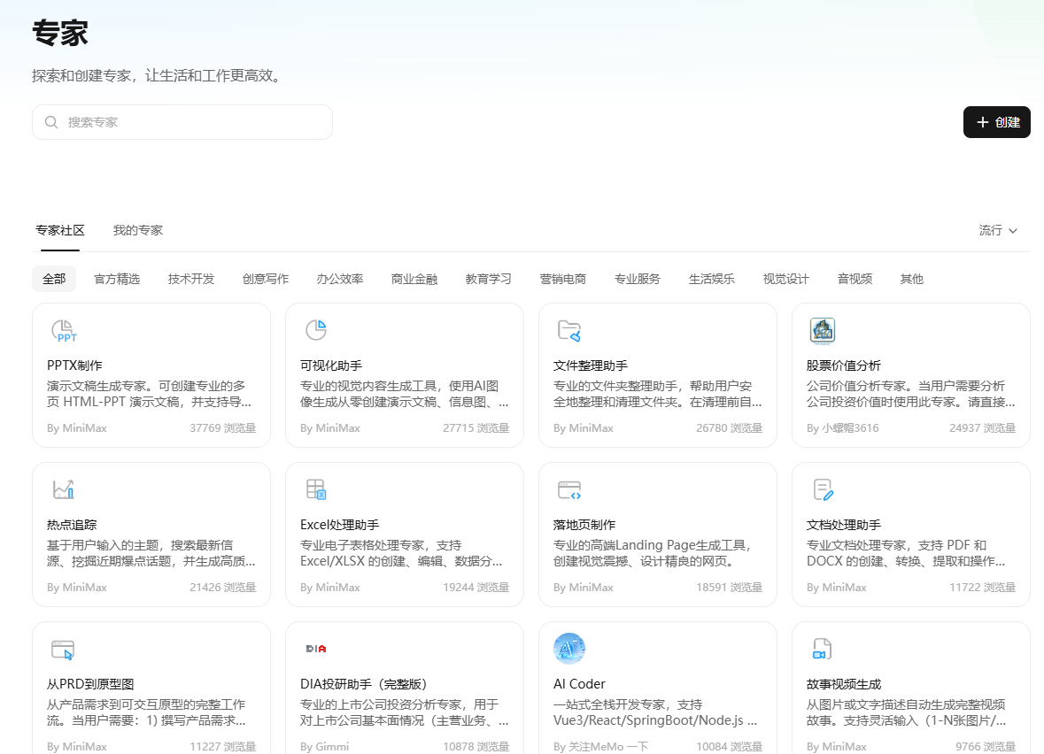This screenshot has height=754, width=1044.
Task: Select the 专家社区 tab
Action: pos(59,230)
